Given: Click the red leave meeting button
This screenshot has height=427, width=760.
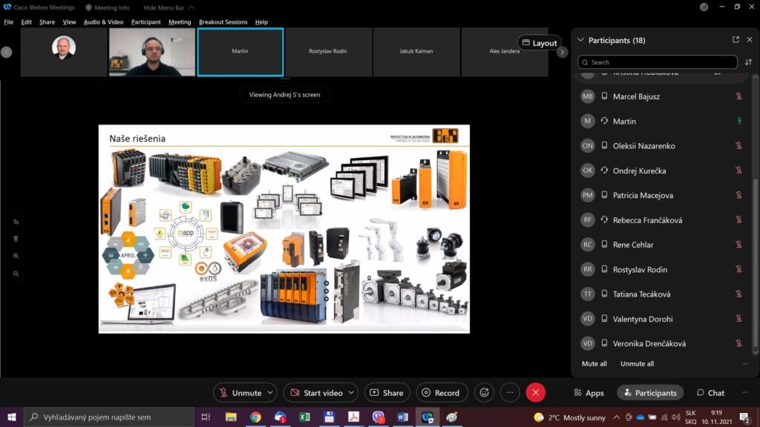Looking at the screenshot, I should click(x=535, y=393).
